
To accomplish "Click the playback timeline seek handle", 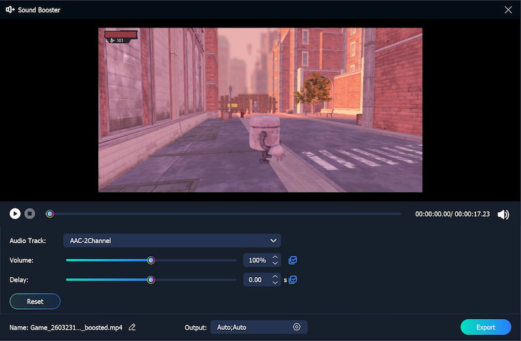I will click(49, 214).
